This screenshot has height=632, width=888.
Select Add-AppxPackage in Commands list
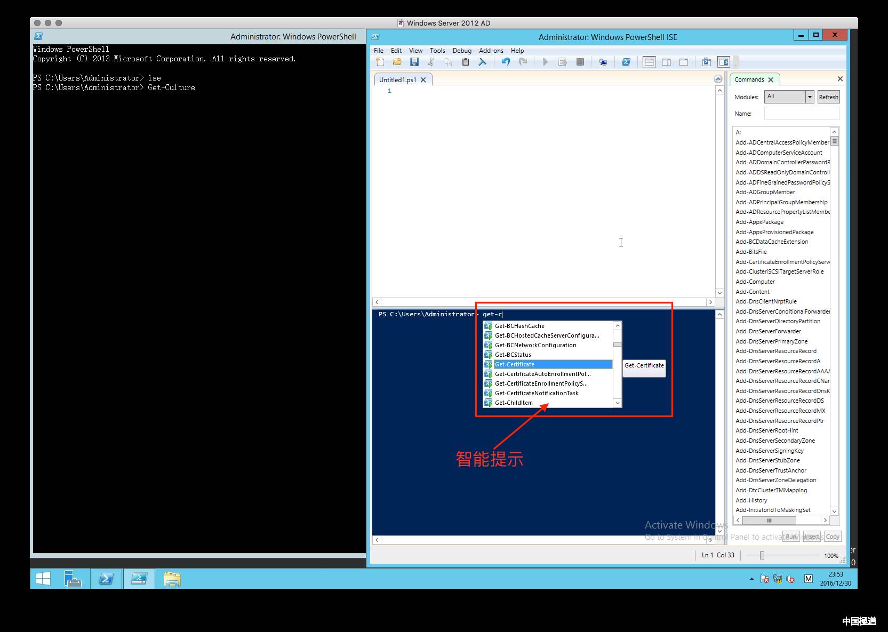click(x=759, y=222)
